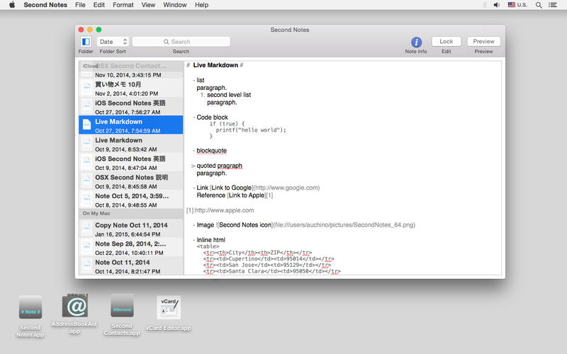Click the On My Mac section header
This screenshot has height=354, width=567.
pos(131,214)
